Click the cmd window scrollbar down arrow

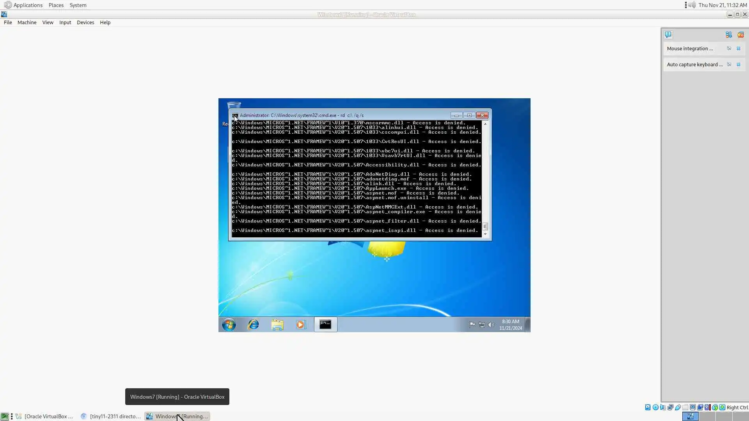pos(485,234)
